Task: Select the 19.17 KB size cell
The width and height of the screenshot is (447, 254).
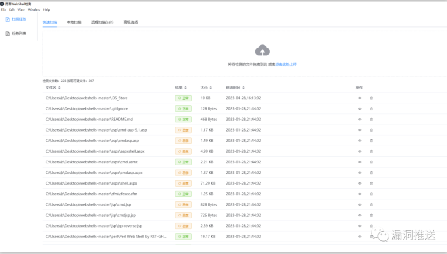Action: [x=208, y=237]
